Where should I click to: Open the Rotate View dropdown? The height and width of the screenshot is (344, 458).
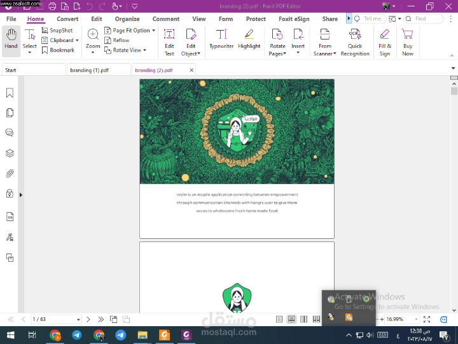tap(144, 50)
